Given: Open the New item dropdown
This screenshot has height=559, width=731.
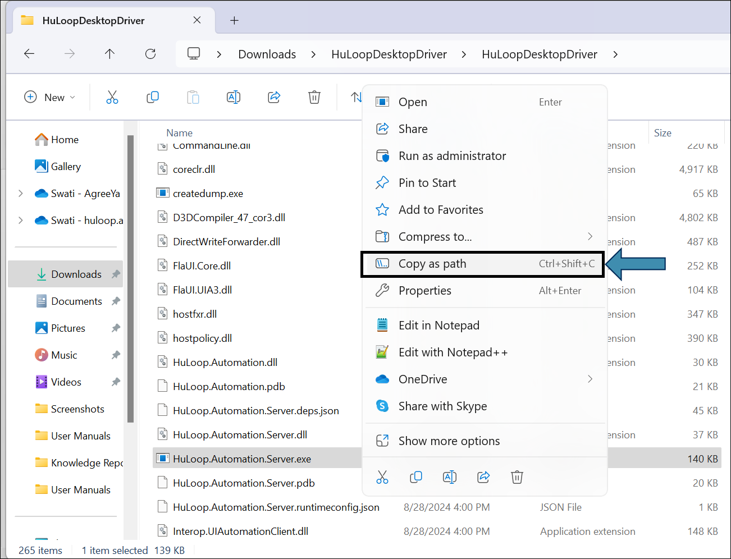Looking at the screenshot, I should (x=50, y=98).
